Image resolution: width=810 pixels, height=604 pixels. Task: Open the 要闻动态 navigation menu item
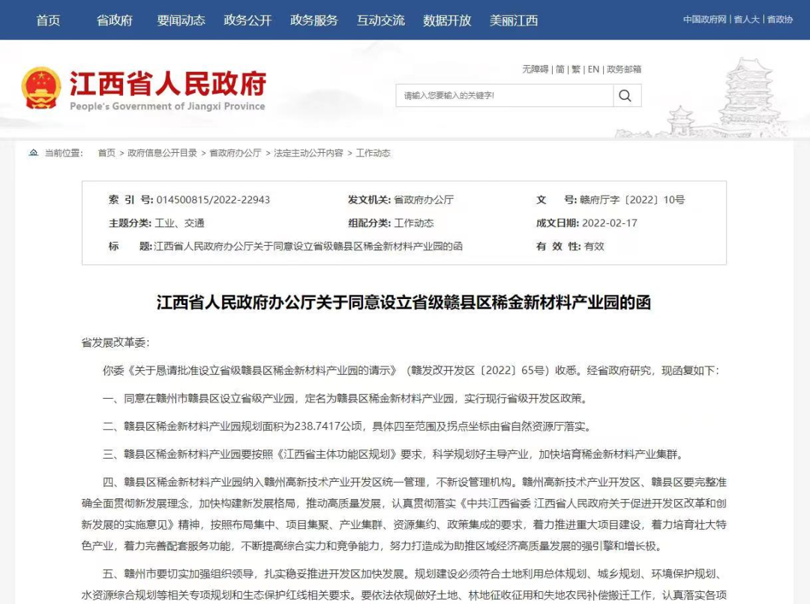(181, 20)
